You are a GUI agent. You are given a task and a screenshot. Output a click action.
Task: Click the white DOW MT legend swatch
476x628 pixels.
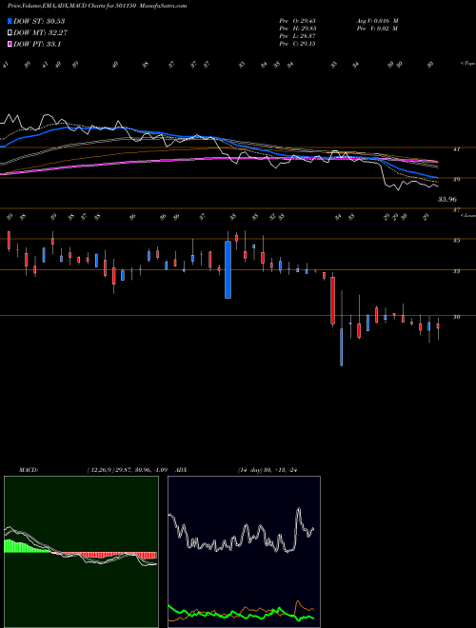tap(10, 33)
